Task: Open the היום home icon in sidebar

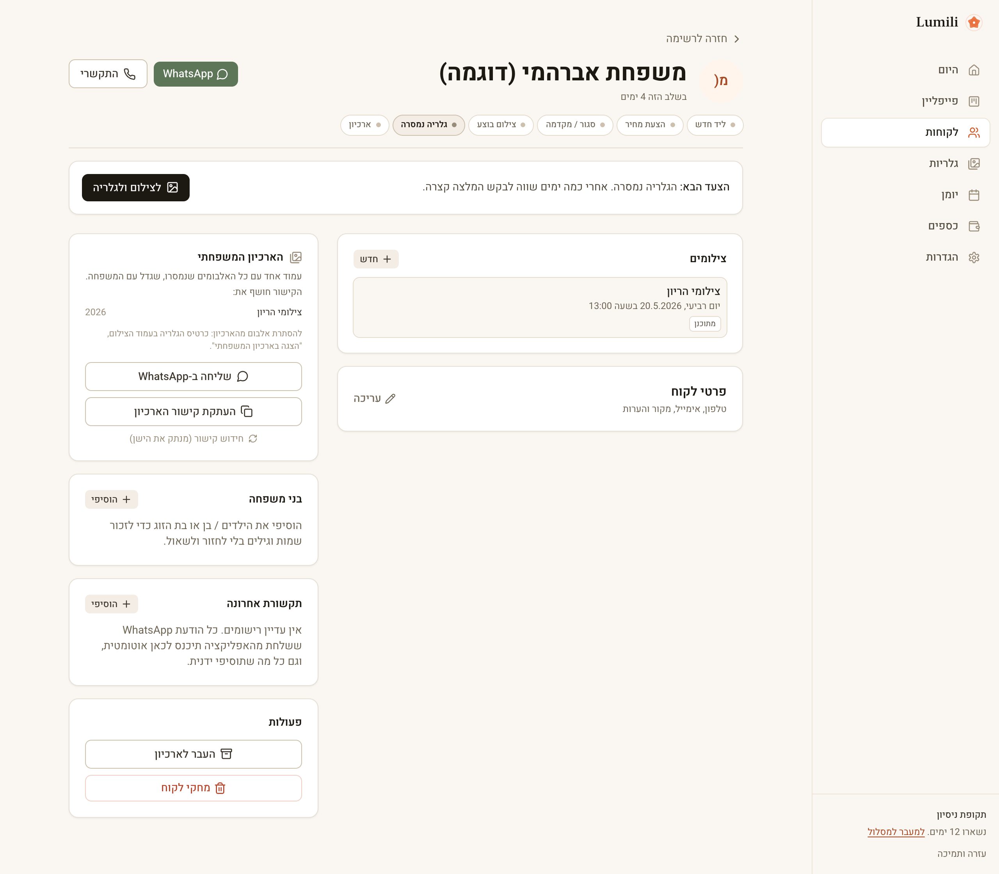Action: click(x=974, y=70)
